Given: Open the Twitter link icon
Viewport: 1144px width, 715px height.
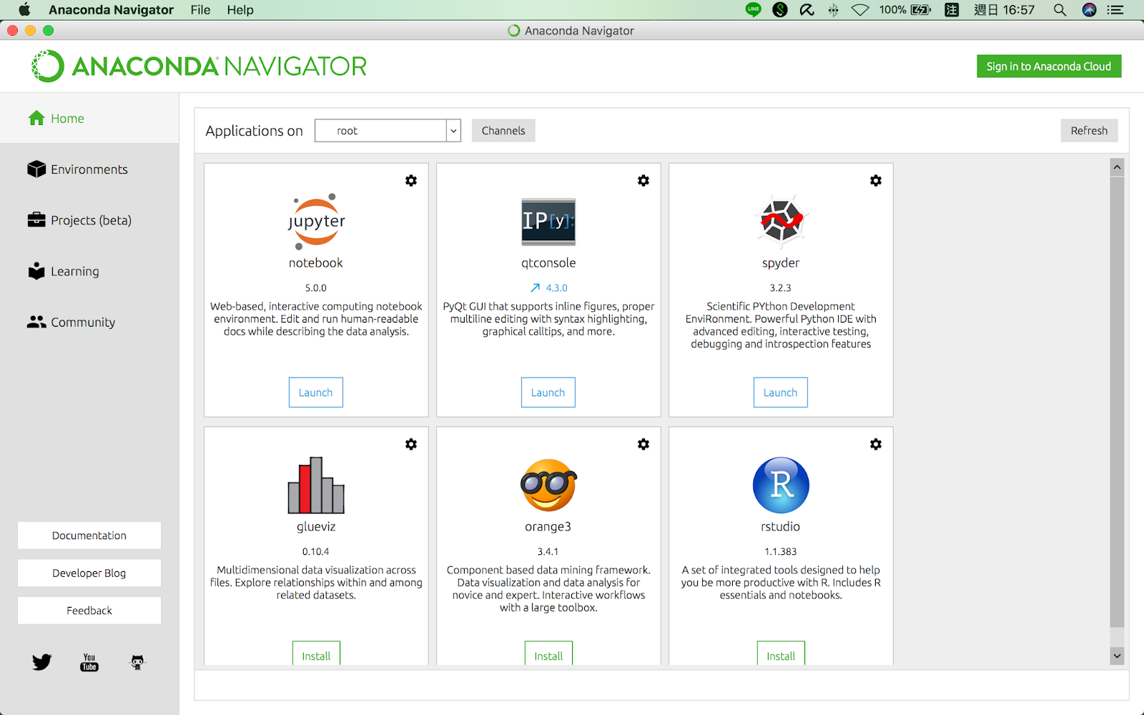Looking at the screenshot, I should tap(41, 662).
